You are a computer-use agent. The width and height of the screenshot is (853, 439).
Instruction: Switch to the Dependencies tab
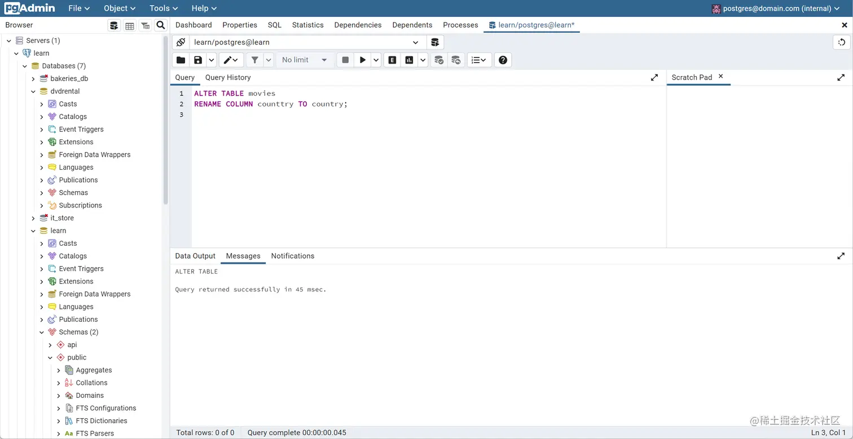coord(358,25)
